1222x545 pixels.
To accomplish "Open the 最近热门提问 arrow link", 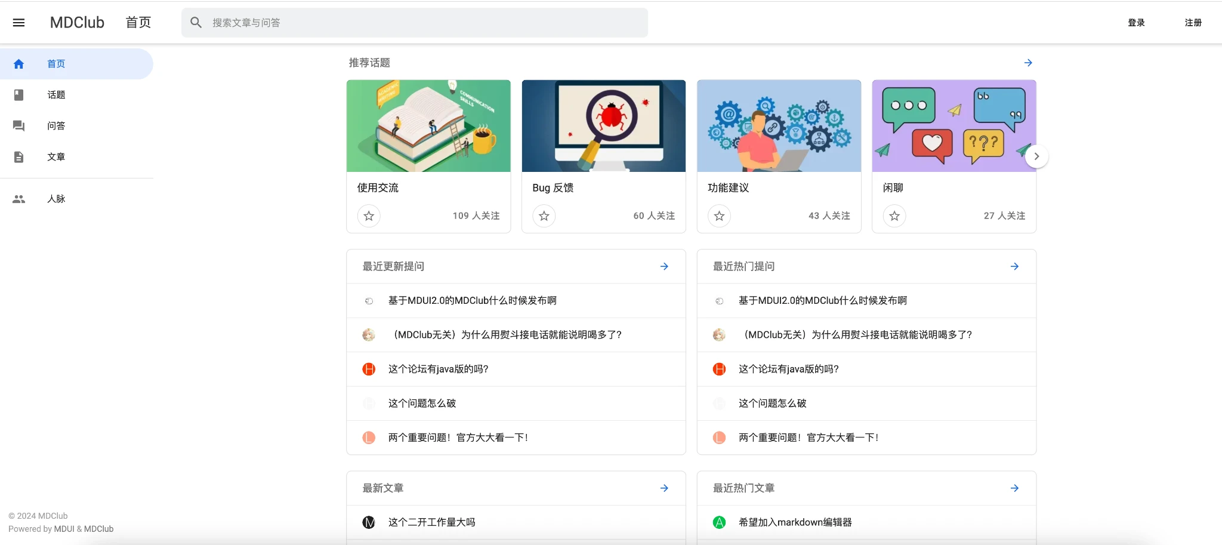I will pos(1014,266).
